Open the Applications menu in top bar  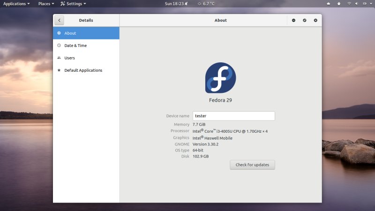16,4
